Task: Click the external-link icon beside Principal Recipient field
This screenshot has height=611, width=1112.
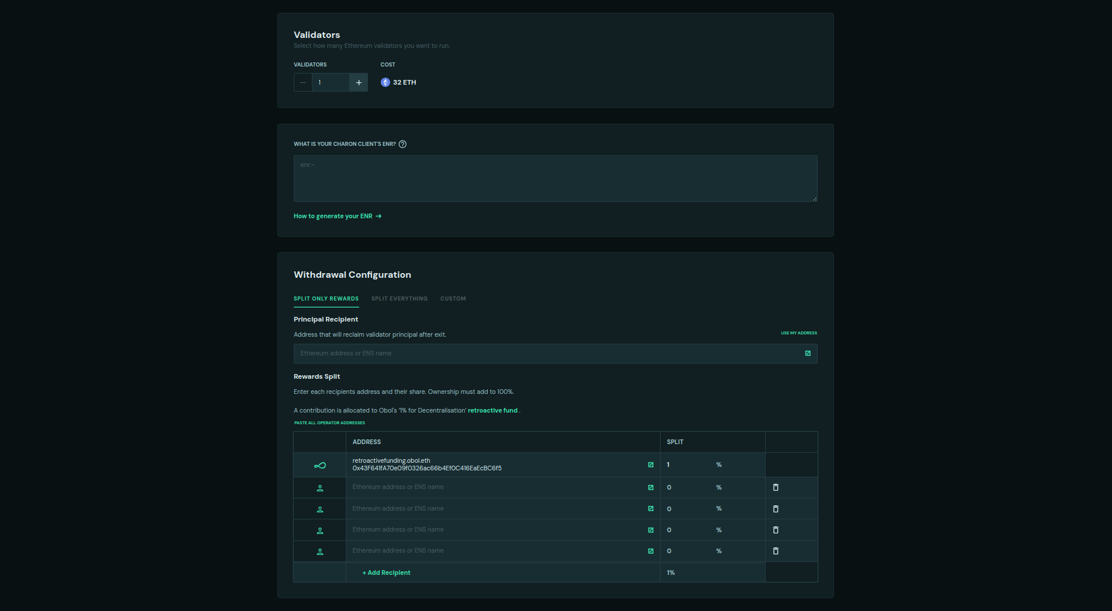Action: tap(808, 353)
